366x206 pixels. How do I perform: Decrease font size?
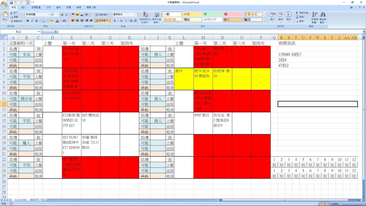(x=66, y=14)
